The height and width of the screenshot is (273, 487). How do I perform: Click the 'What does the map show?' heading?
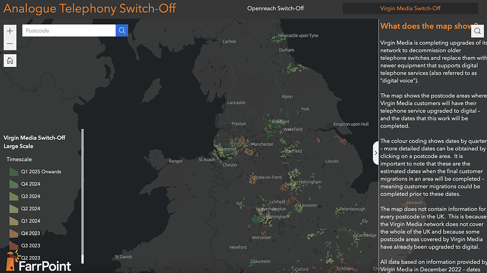pyautogui.click(x=429, y=26)
